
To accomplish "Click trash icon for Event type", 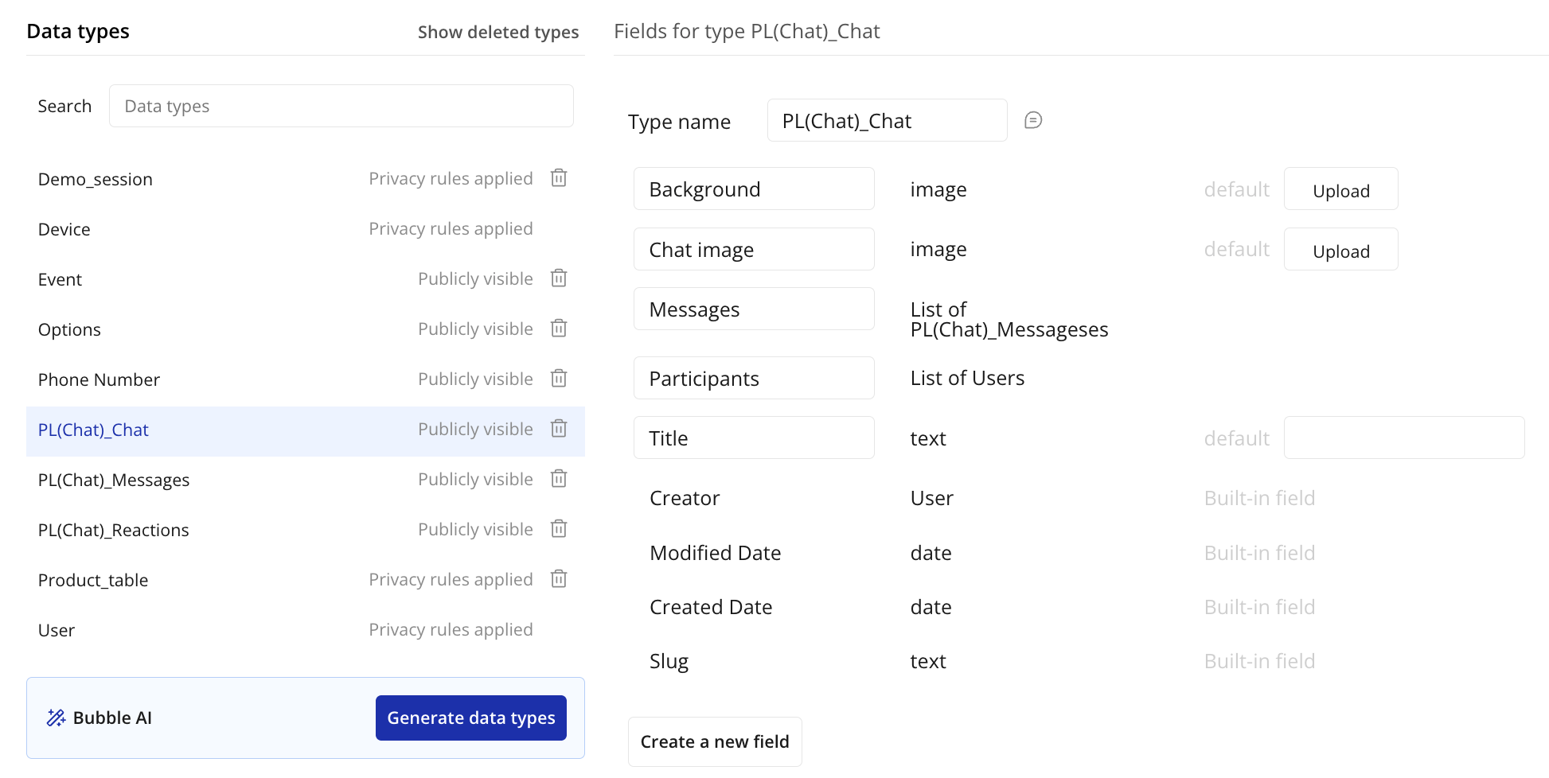I will (559, 278).
